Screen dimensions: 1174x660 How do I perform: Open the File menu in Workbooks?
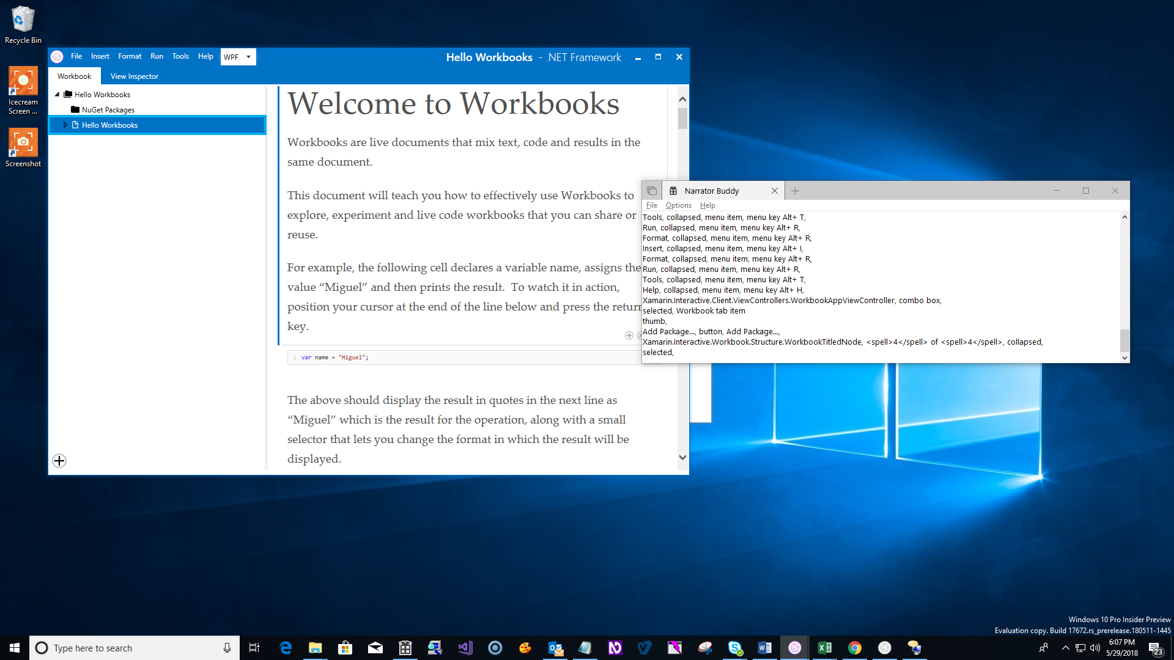[76, 56]
